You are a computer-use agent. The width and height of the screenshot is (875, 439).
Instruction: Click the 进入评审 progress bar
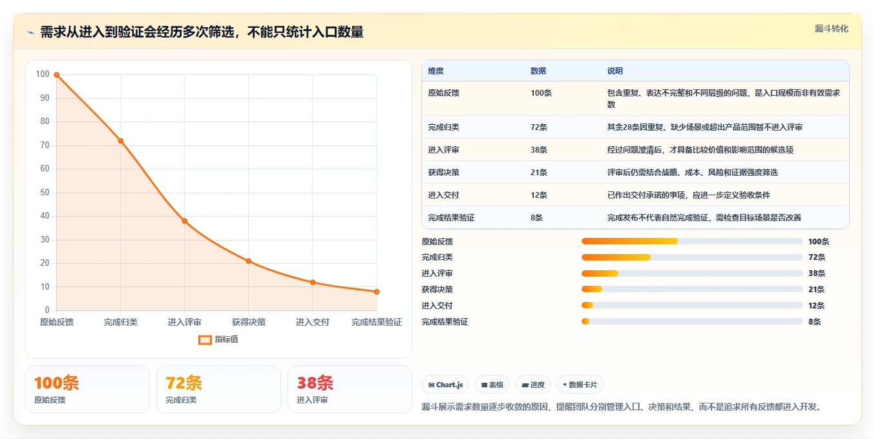click(692, 273)
